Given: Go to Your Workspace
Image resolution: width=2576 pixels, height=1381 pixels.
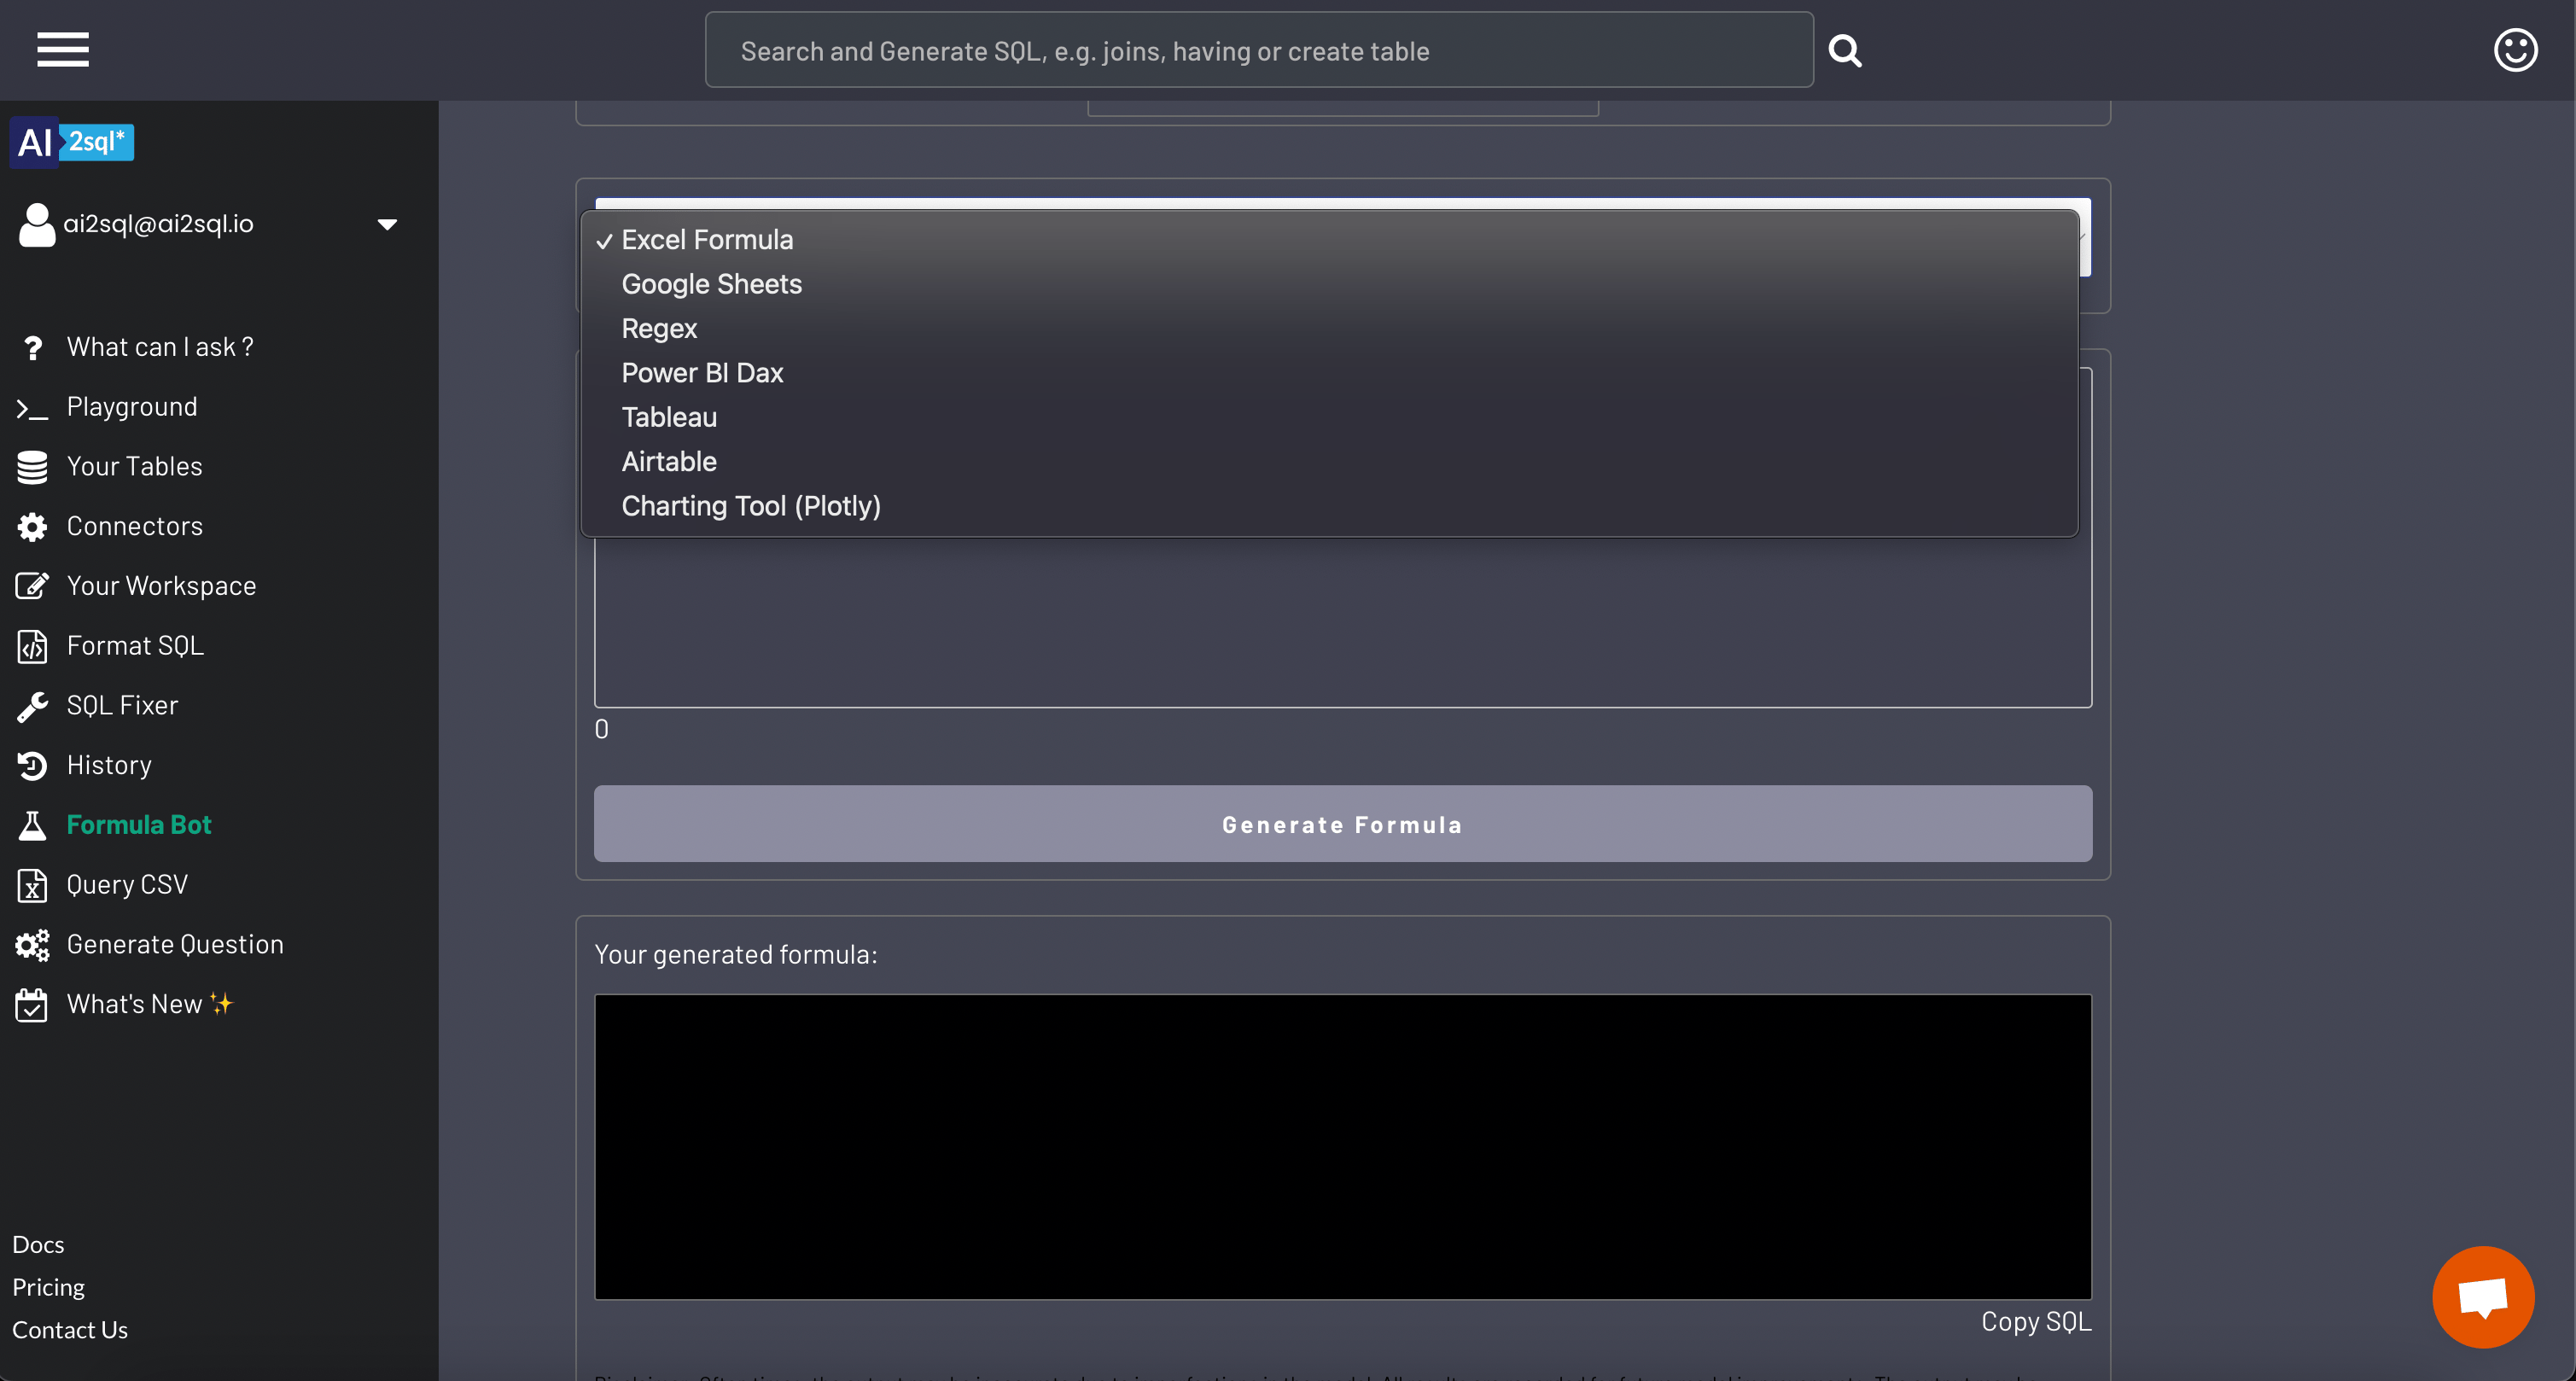Looking at the screenshot, I should point(161,587).
